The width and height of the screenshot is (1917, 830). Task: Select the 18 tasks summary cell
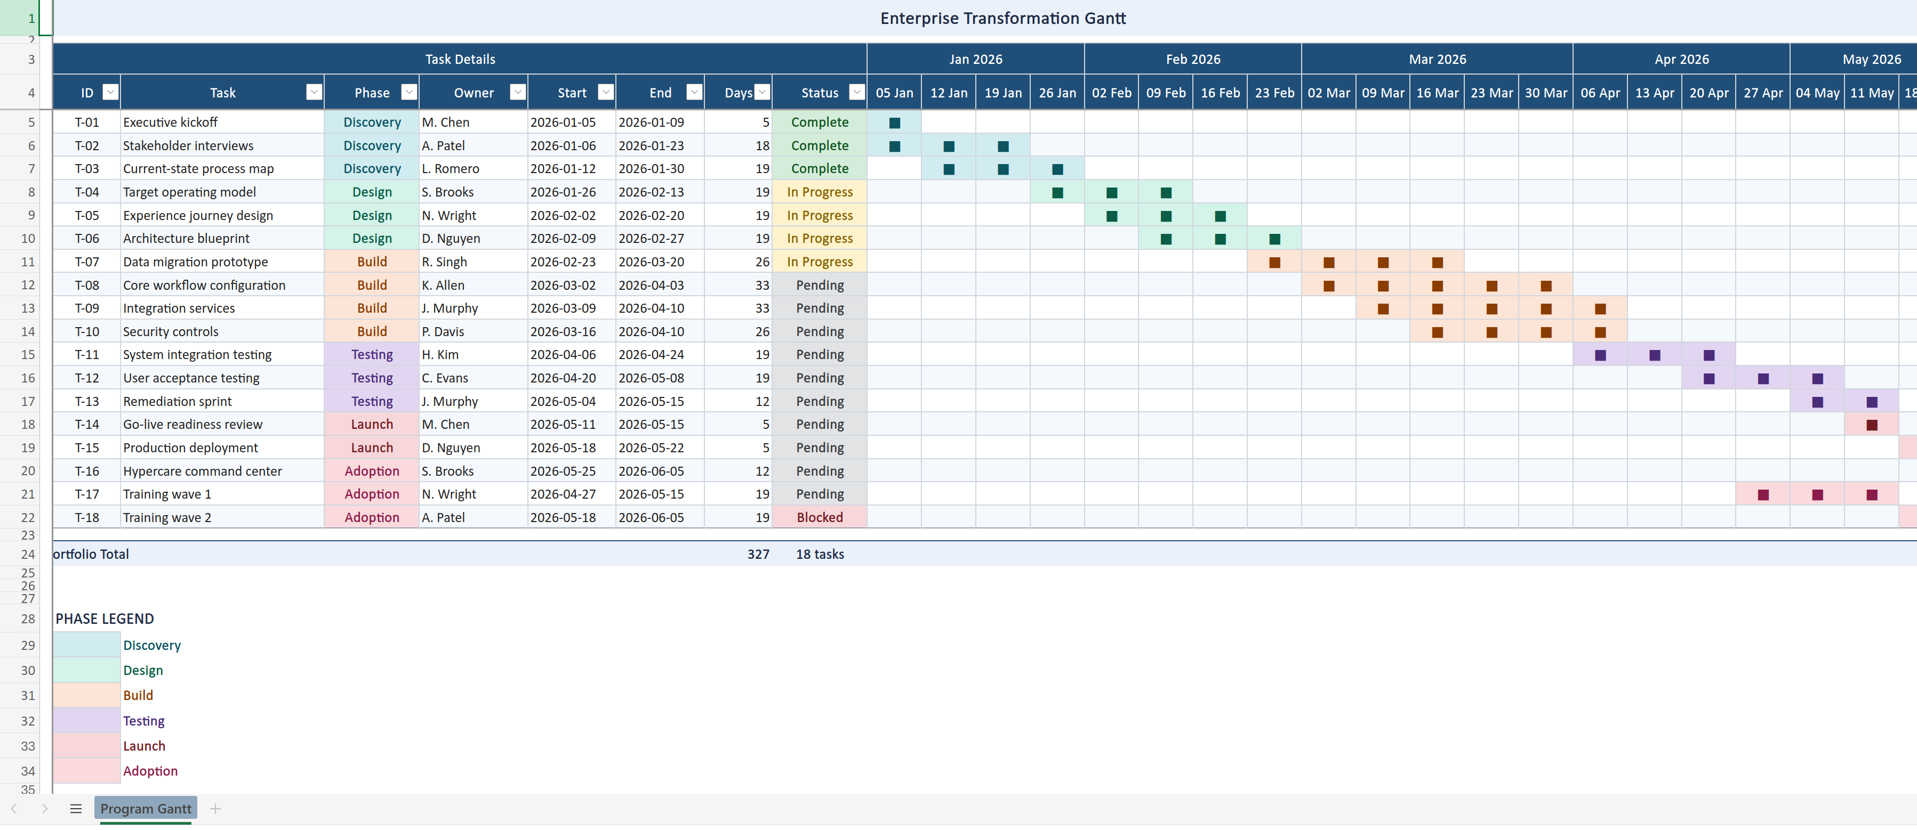coord(820,555)
